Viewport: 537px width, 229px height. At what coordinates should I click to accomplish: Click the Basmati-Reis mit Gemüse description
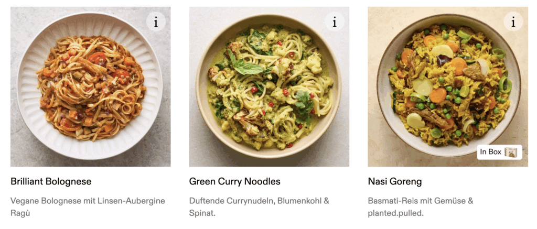coord(420,201)
